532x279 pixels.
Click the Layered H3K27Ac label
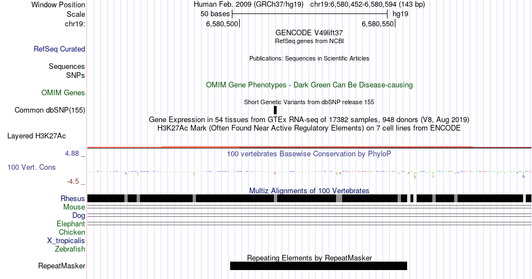tap(36, 136)
